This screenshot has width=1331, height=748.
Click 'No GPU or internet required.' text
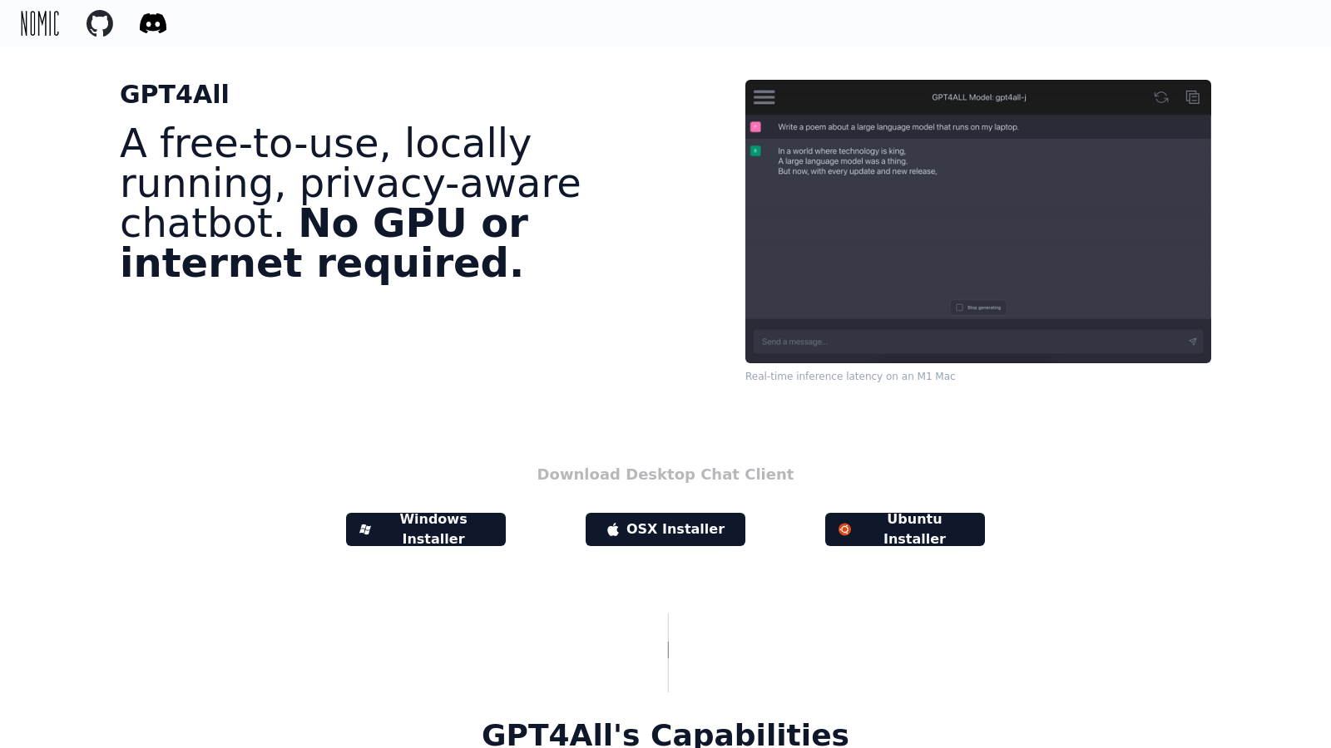324,244
